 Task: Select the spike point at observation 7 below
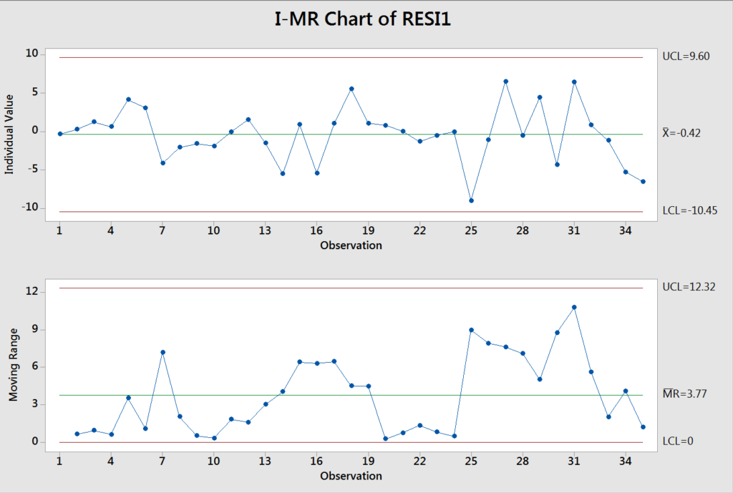coord(162,352)
